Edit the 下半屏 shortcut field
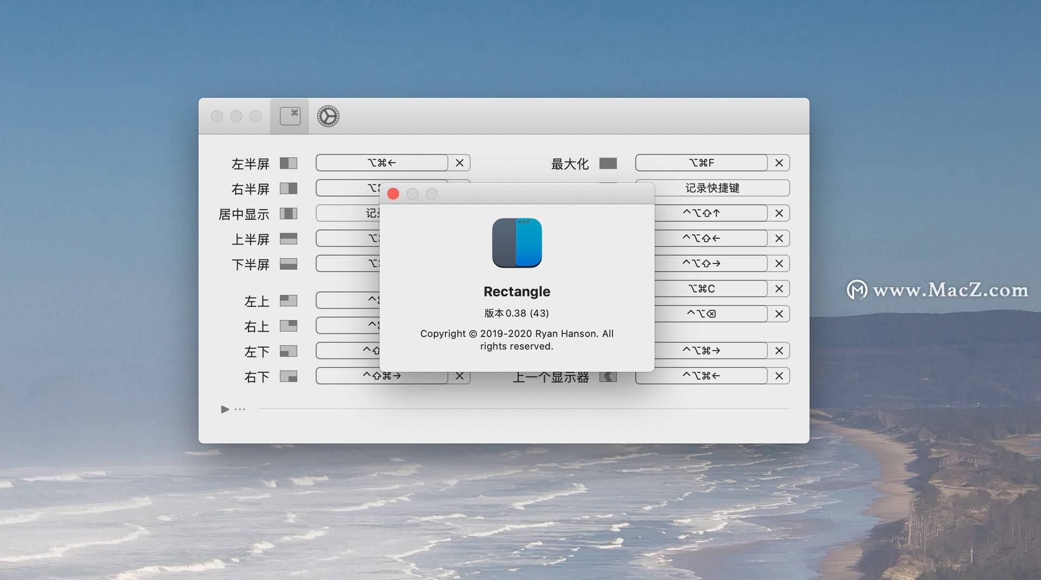Viewport: 1041px width, 580px height. point(348,263)
